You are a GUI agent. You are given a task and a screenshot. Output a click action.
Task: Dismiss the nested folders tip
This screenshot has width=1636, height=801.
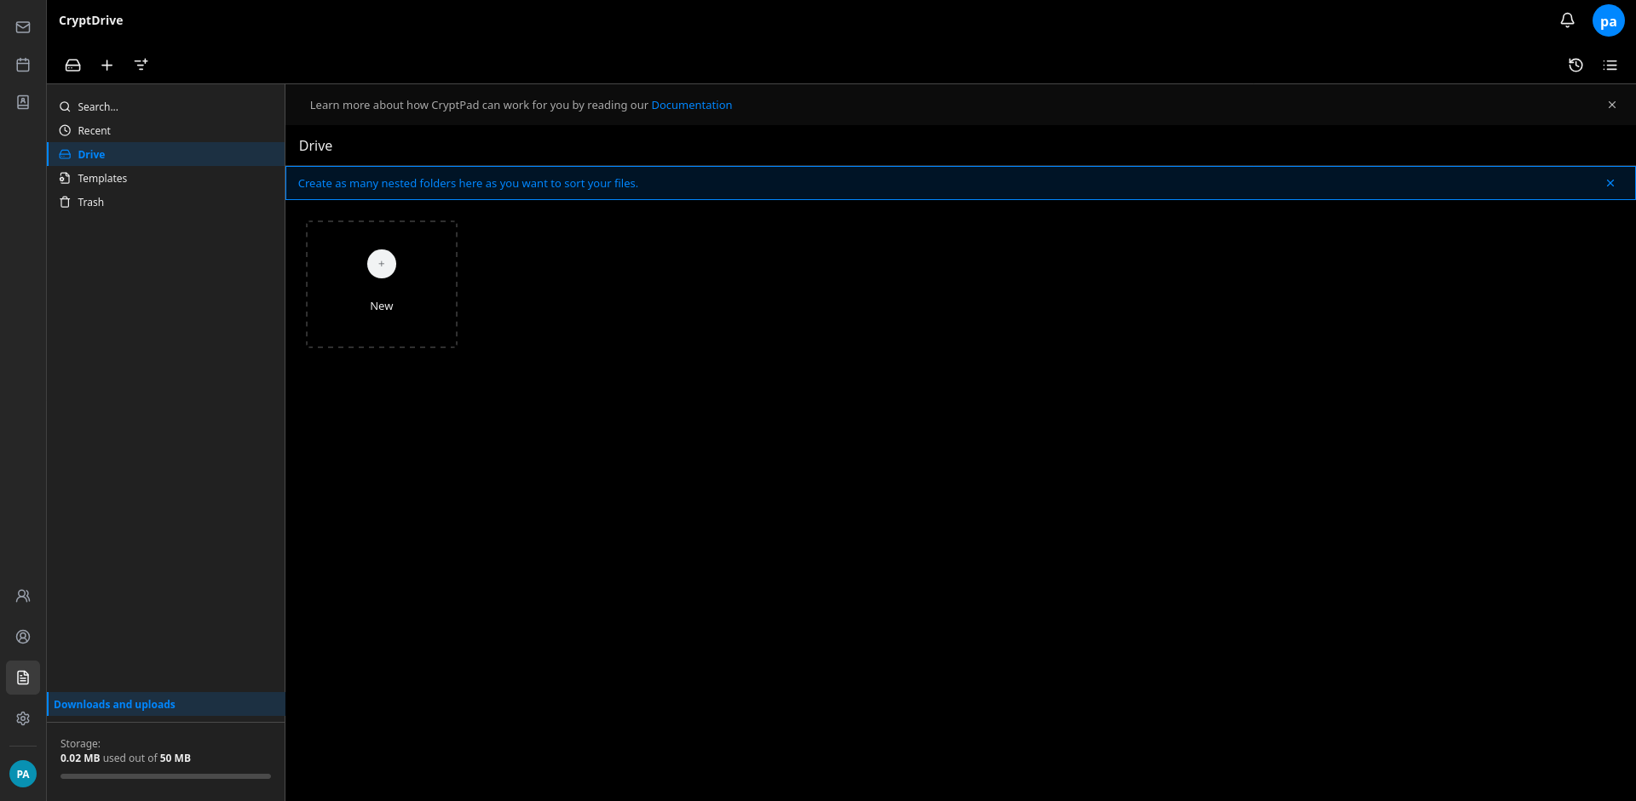[1610, 183]
